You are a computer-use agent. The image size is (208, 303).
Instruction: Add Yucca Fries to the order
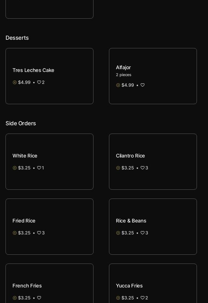pyautogui.click(x=118, y=298)
